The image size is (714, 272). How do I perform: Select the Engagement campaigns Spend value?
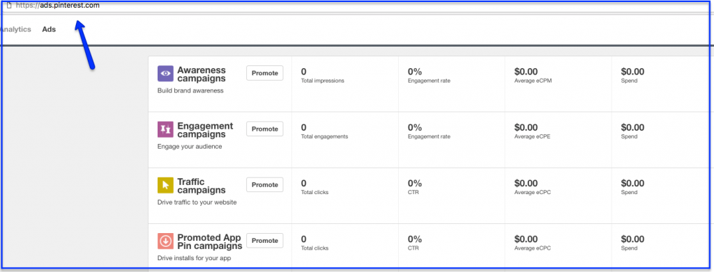tap(632, 127)
